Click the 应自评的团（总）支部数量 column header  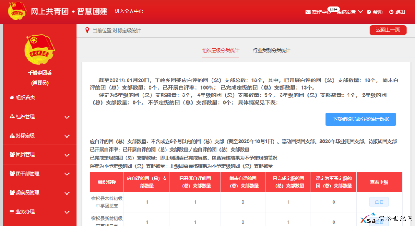click(147, 182)
